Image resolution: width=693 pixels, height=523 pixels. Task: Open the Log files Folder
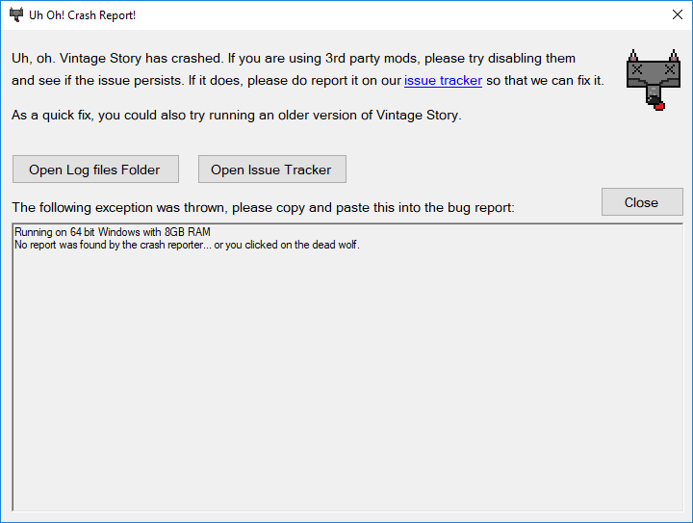tap(95, 169)
